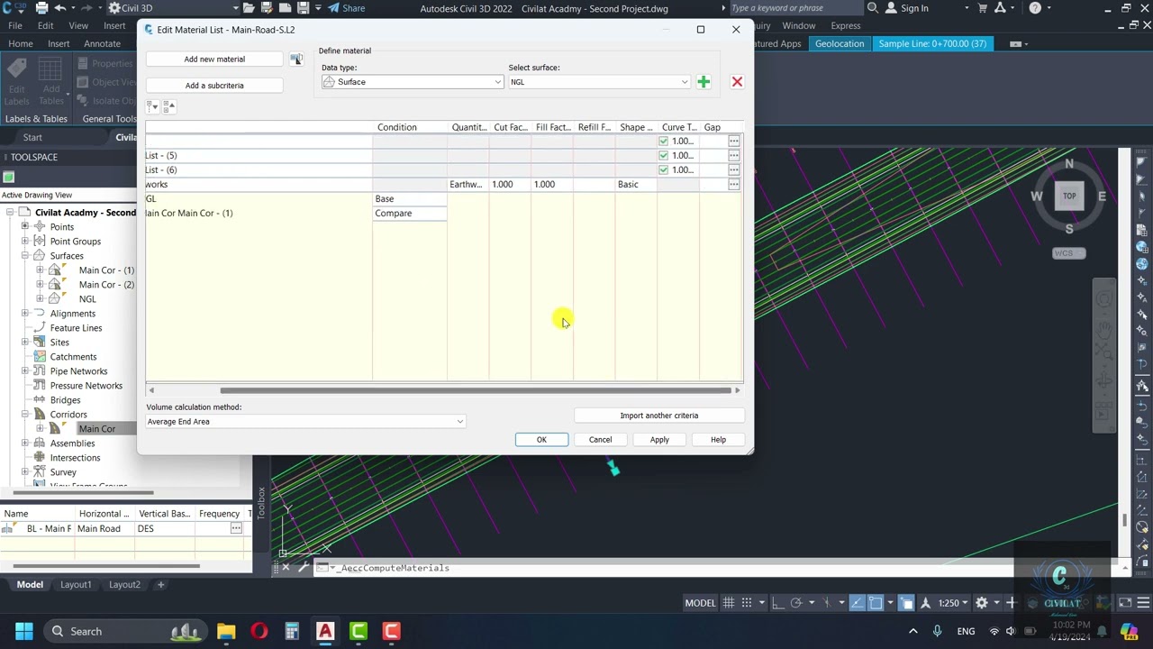Image resolution: width=1153 pixels, height=649 pixels.
Task: Switch to the Geolocation ribbon tab
Action: pyautogui.click(x=840, y=43)
